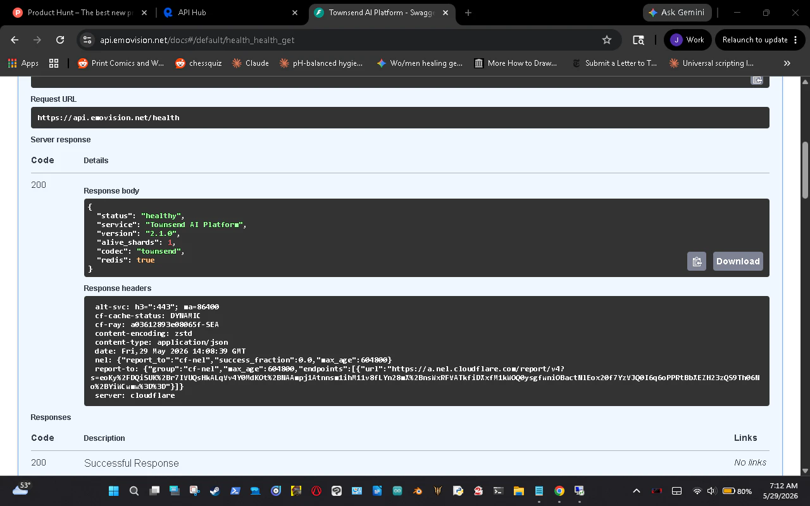
Task: Open Universal scripting bookmark
Action: (x=712, y=63)
